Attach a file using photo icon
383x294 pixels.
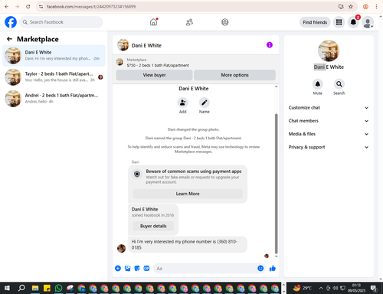(127, 268)
